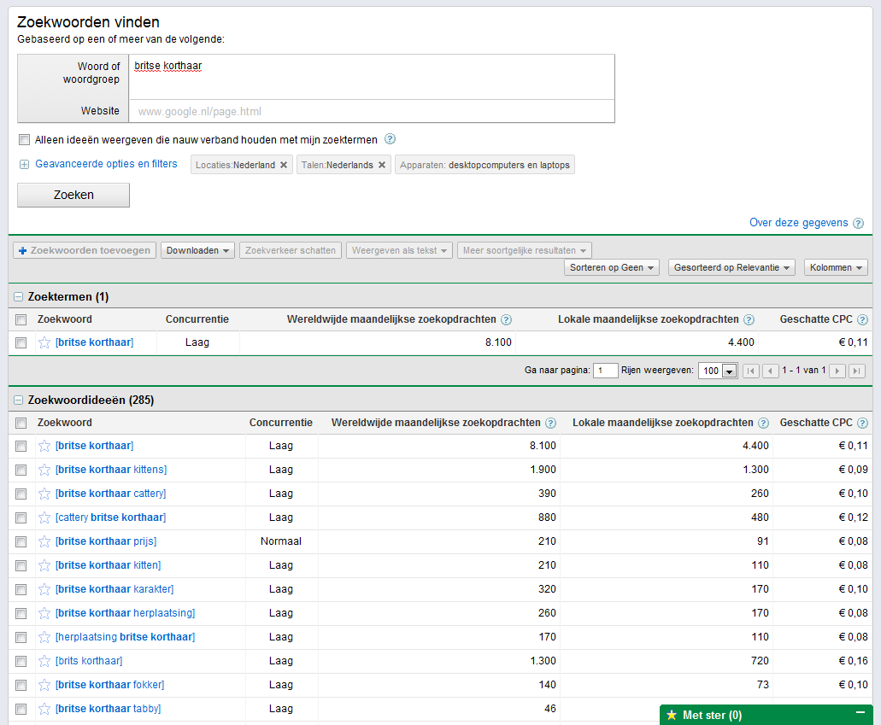Collapse the Zoektermen (1) section
The width and height of the screenshot is (881, 725).
19,297
